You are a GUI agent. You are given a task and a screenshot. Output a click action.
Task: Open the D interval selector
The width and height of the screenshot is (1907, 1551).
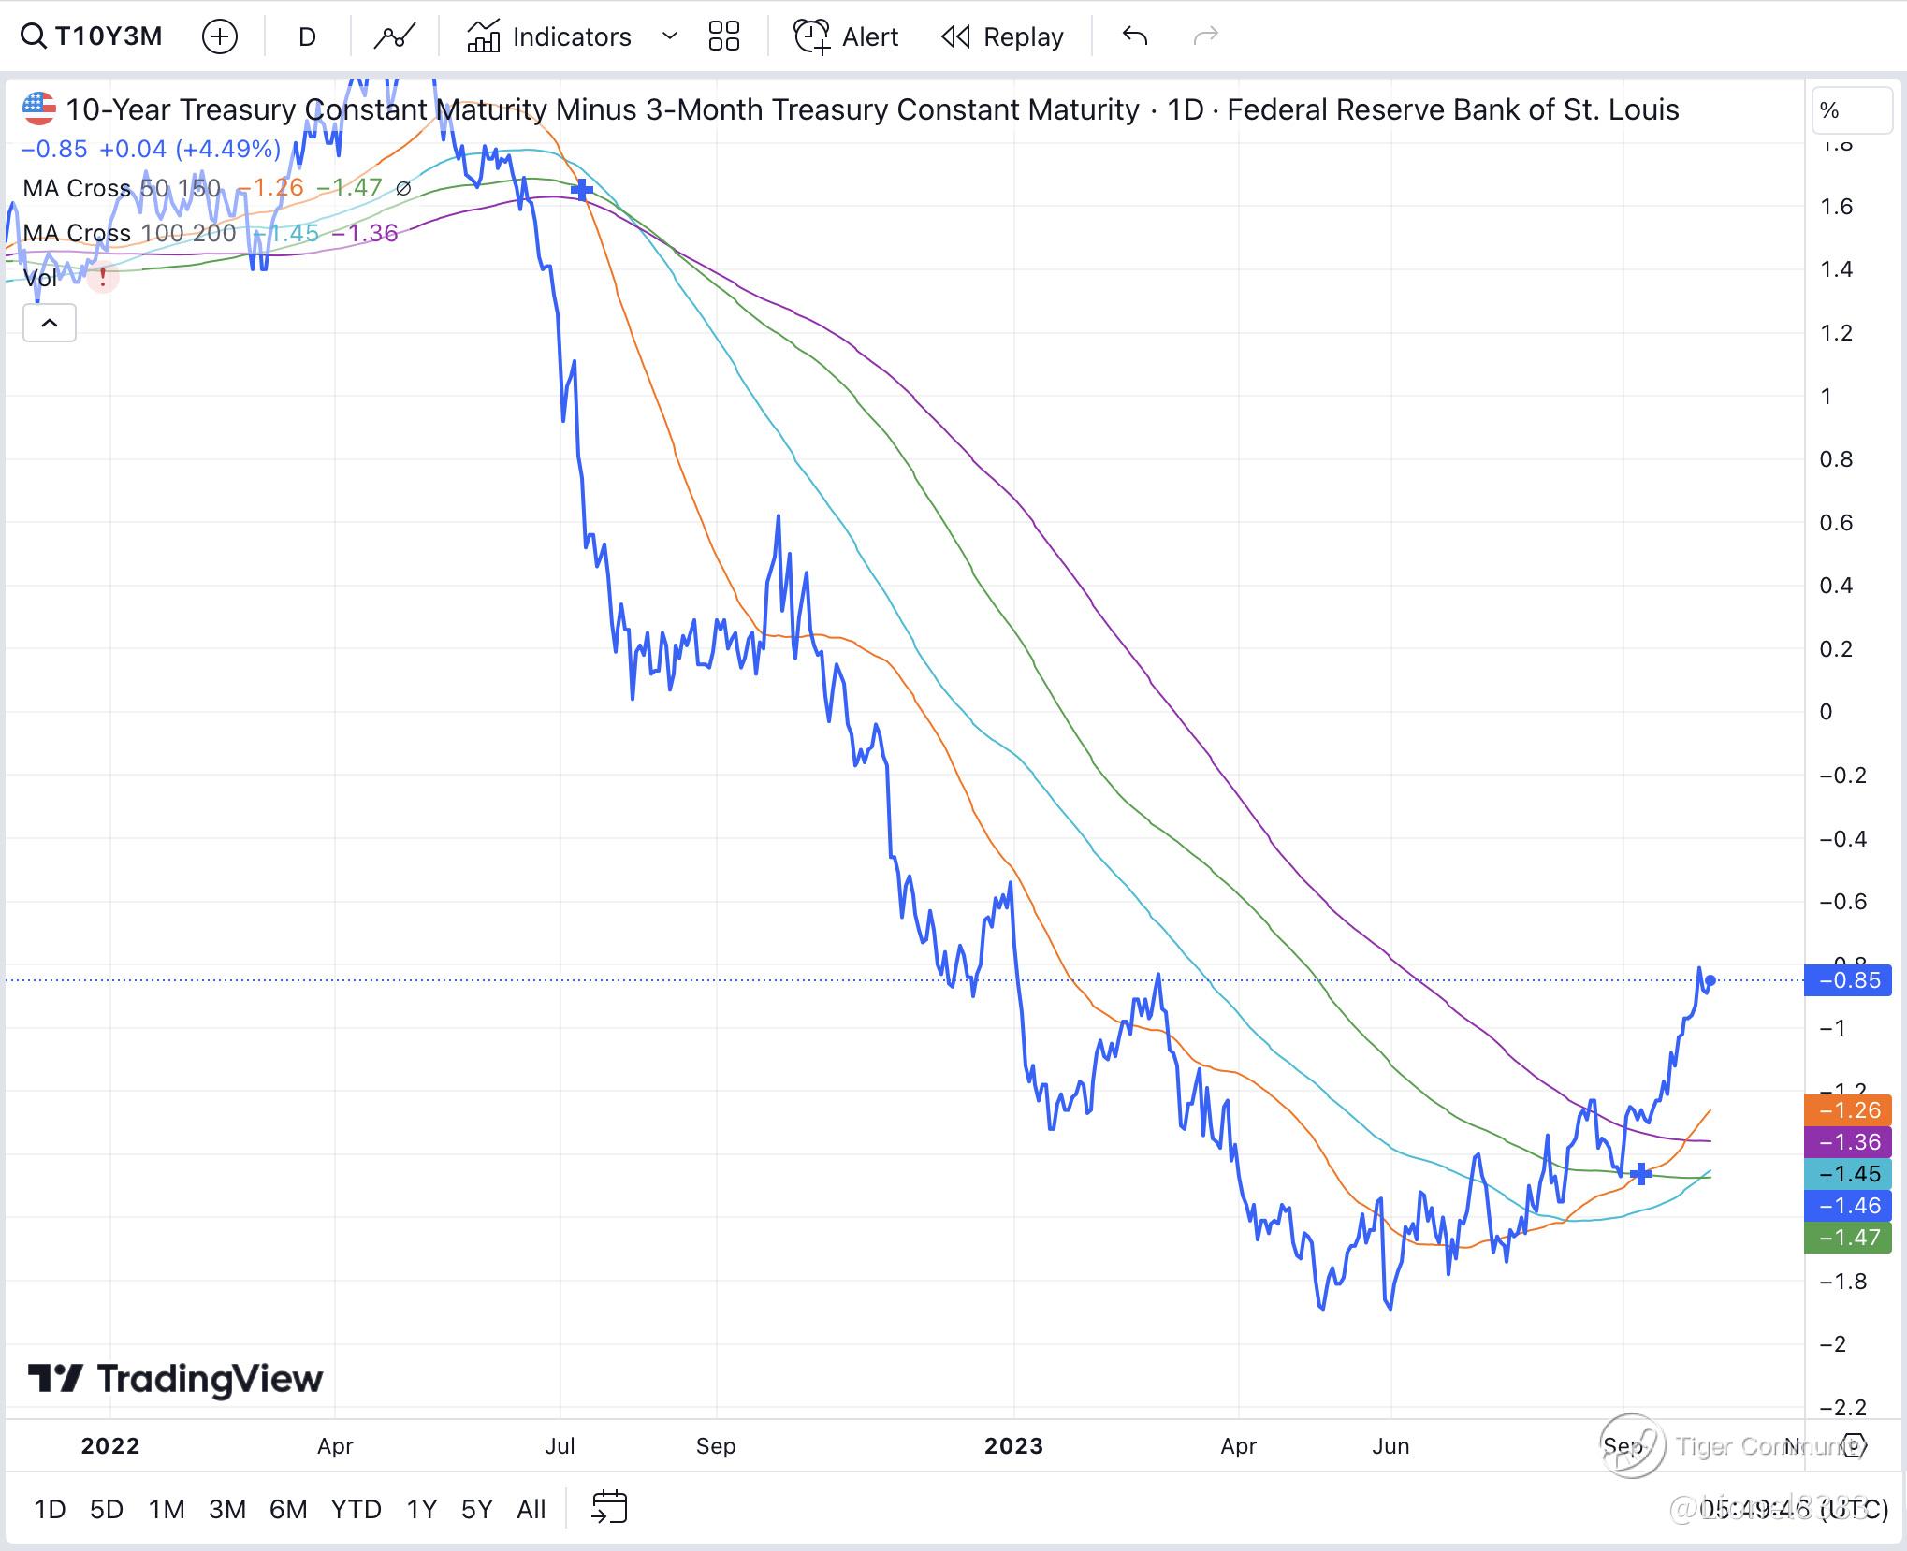click(307, 36)
